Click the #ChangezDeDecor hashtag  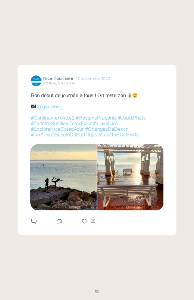coord(106,129)
